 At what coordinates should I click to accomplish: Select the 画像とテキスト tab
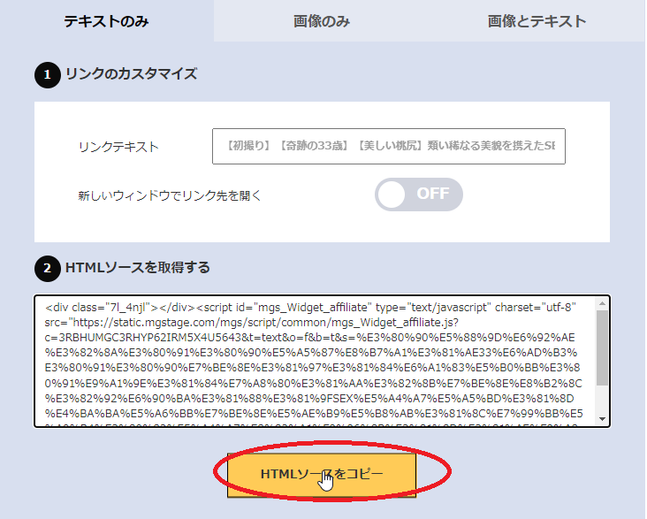(x=537, y=21)
